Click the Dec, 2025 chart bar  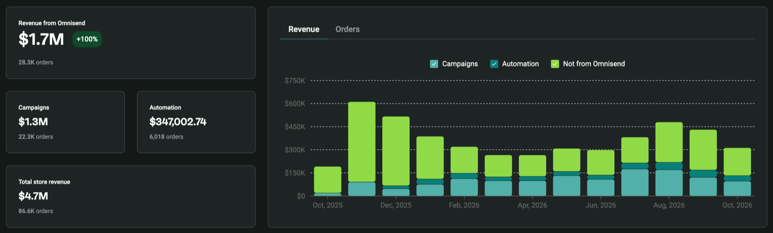396,156
